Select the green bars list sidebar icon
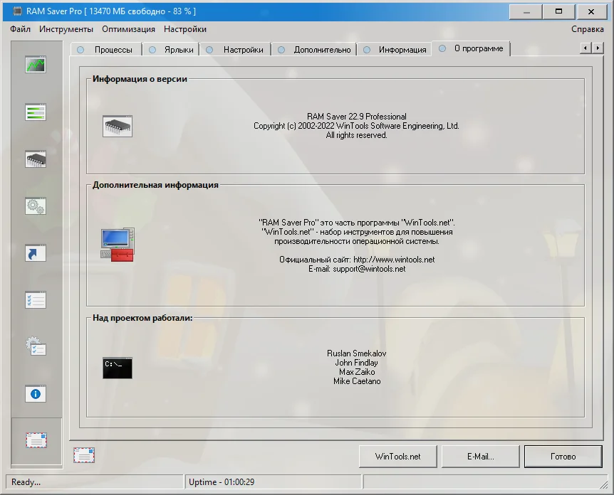This screenshot has width=614, height=495. click(x=36, y=112)
